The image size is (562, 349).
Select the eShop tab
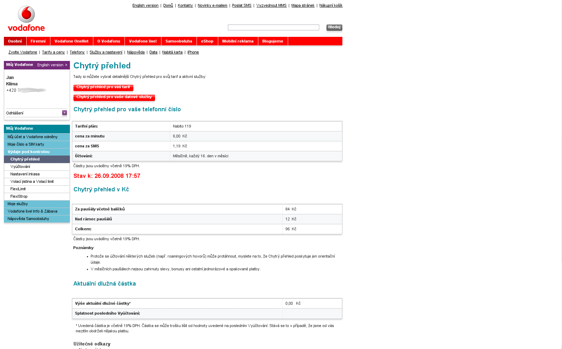pos(207,41)
